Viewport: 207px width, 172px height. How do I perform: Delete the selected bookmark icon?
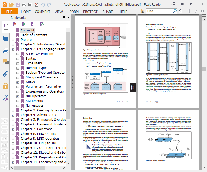[14, 24]
